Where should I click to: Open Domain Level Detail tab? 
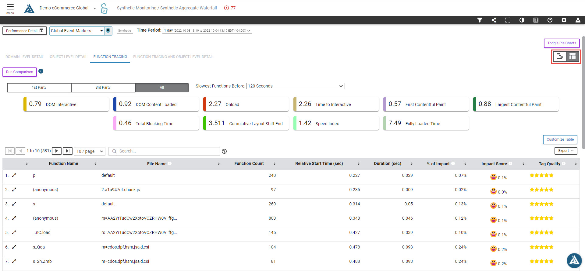tap(25, 57)
